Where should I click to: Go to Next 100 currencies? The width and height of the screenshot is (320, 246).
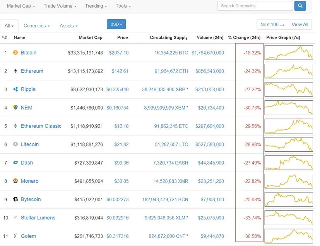[272, 25]
